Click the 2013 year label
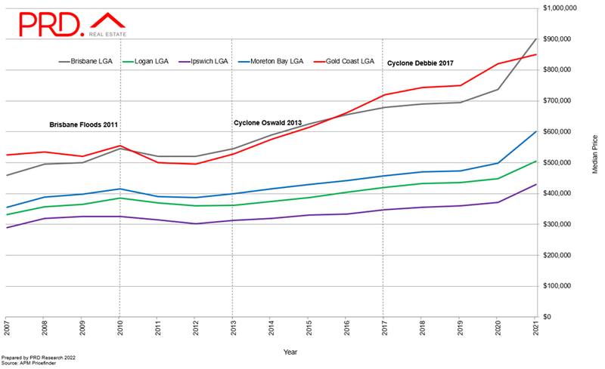The width and height of the screenshot is (605, 369). (233, 327)
